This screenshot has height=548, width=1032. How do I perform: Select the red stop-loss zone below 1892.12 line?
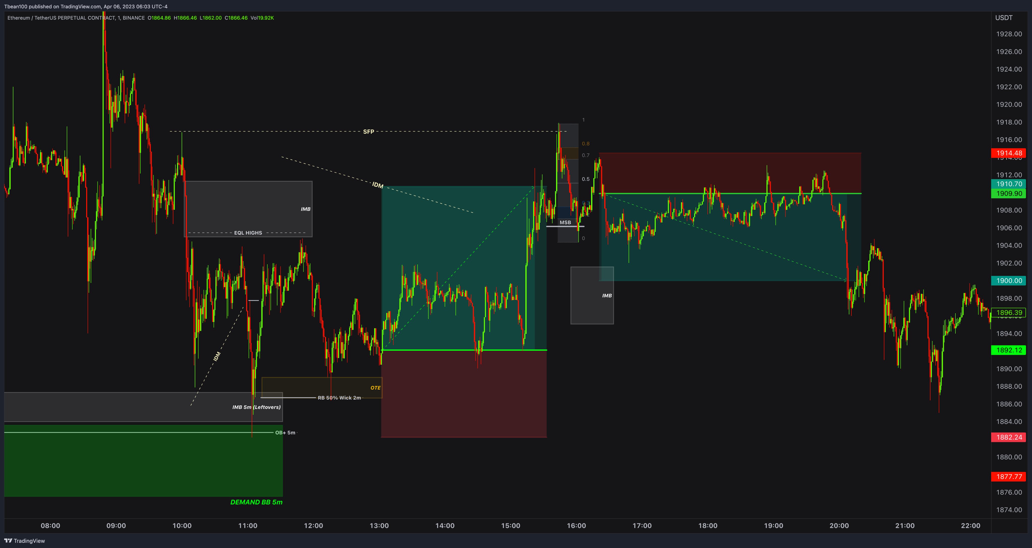pos(464,394)
